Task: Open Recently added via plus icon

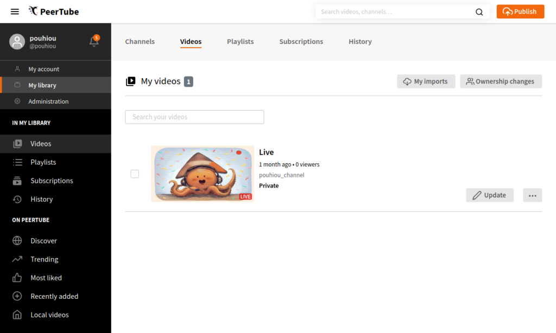Action: pyautogui.click(x=17, y=296)
